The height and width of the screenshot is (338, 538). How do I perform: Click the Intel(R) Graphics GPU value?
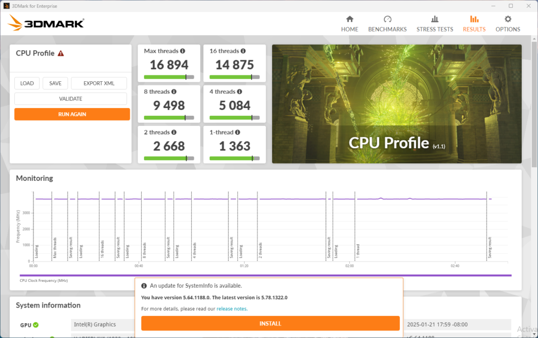click(x=95, y=324)
